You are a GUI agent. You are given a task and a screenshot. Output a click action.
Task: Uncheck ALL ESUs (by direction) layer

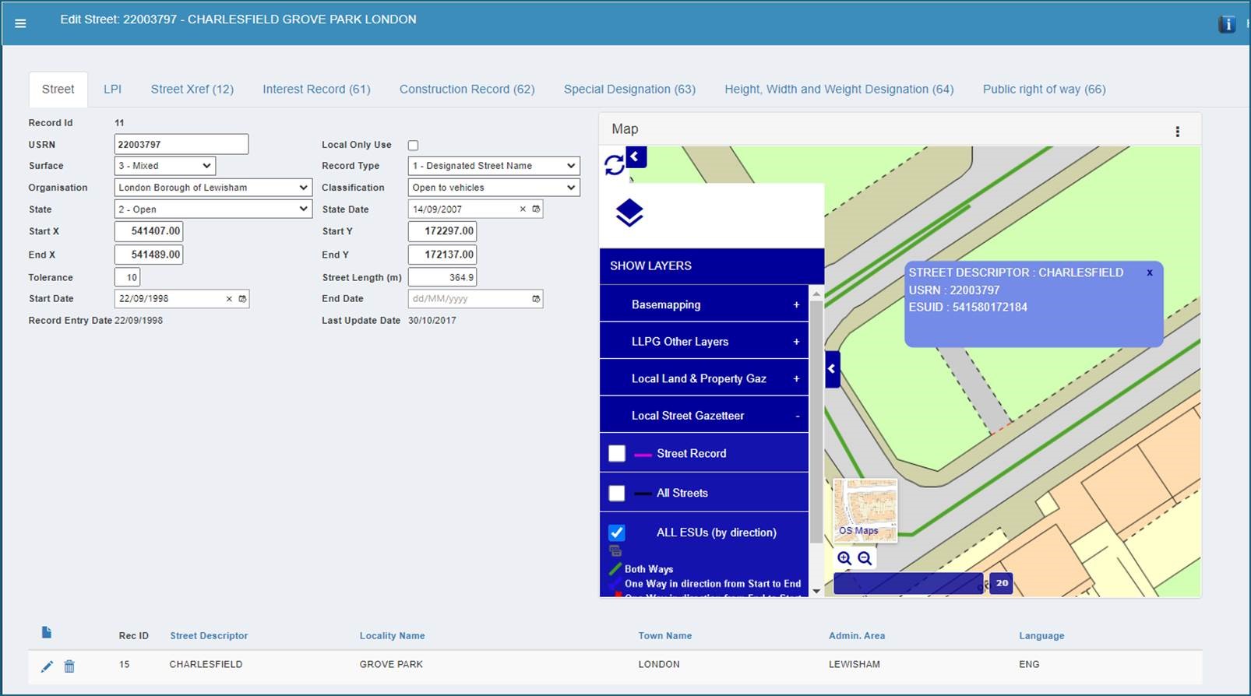click(x=617, y=533)
